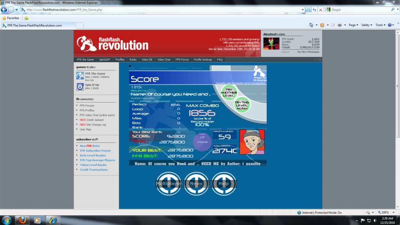Image resolution: width=400 pixels, height=225 pixels.
Task: Click the Spin It Up sidebar icon
Action: pyautogui.click(x=80, y=86)
